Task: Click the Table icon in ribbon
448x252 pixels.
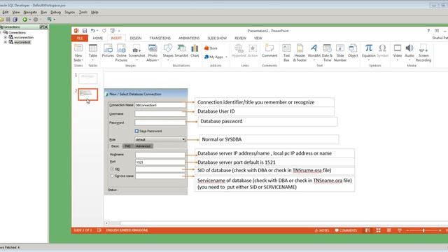Action: pos(93,48)
